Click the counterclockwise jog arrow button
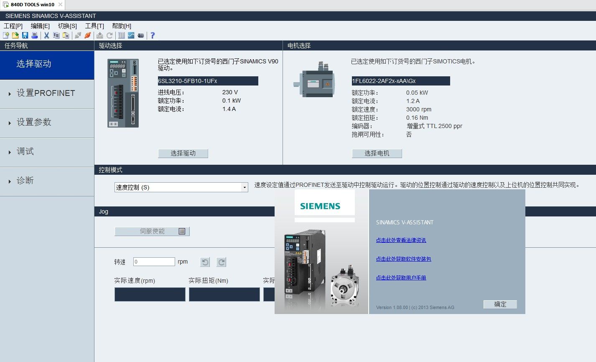 205,262
